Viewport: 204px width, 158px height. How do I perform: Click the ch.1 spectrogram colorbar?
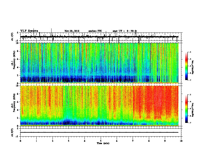pos(186,66)
